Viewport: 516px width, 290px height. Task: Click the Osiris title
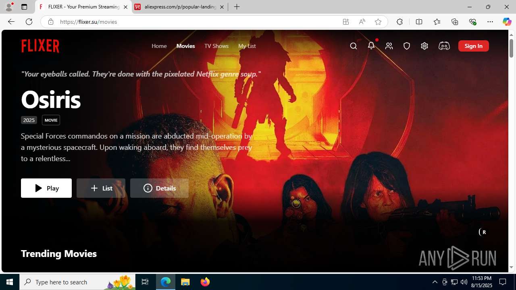pos(51,99)
